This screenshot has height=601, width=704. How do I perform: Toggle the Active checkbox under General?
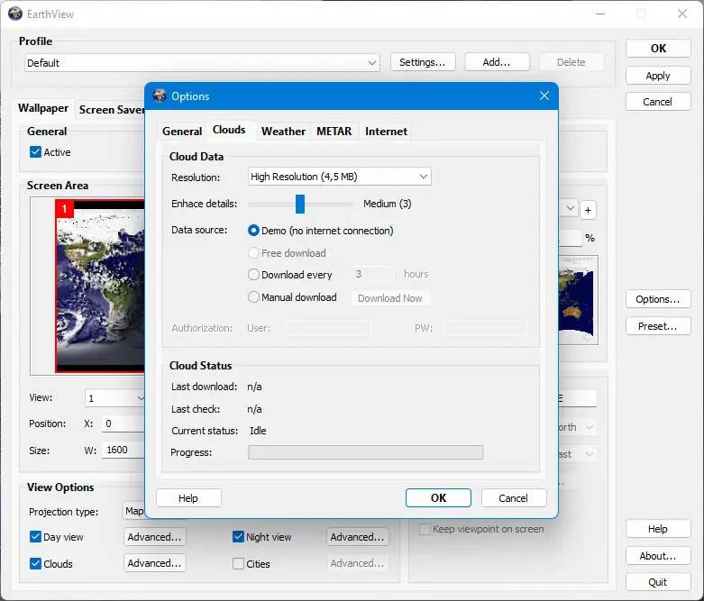[35, 151]
